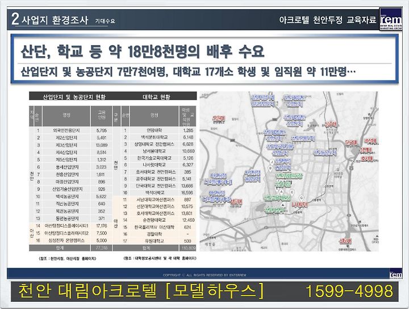409x309 pixels.
Task: Click the '산업기술산업단지' cell
Action: point(67,189)
